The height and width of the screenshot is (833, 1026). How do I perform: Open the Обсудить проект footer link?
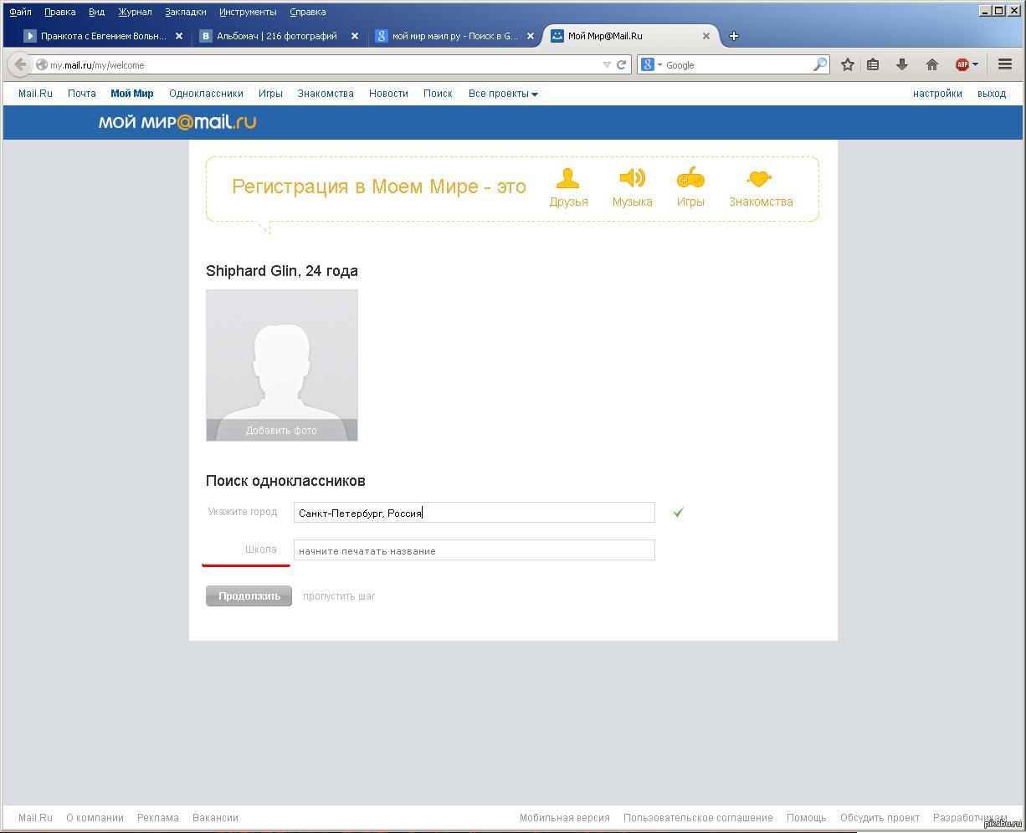880,818
